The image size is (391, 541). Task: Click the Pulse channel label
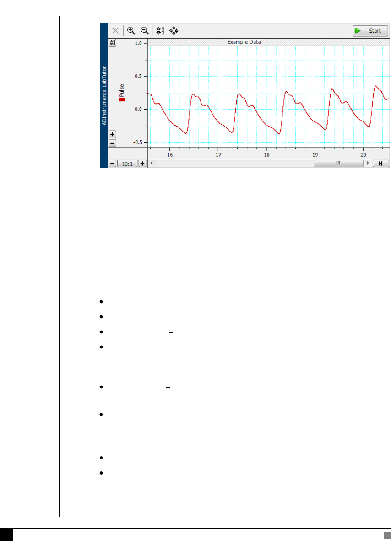coord(122,90)
